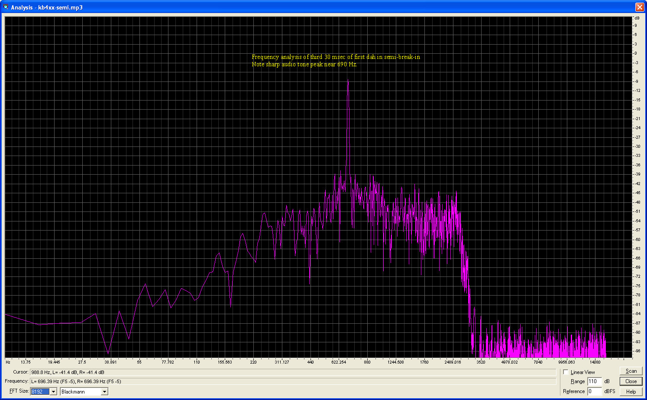Click the dBFS label next to Reference
647x400 pixels.
609,391
